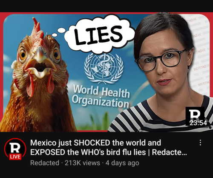Screen dimensions: 213x178
Task: Open the Redacted channel avatar
Action: [x=15, y=149]
